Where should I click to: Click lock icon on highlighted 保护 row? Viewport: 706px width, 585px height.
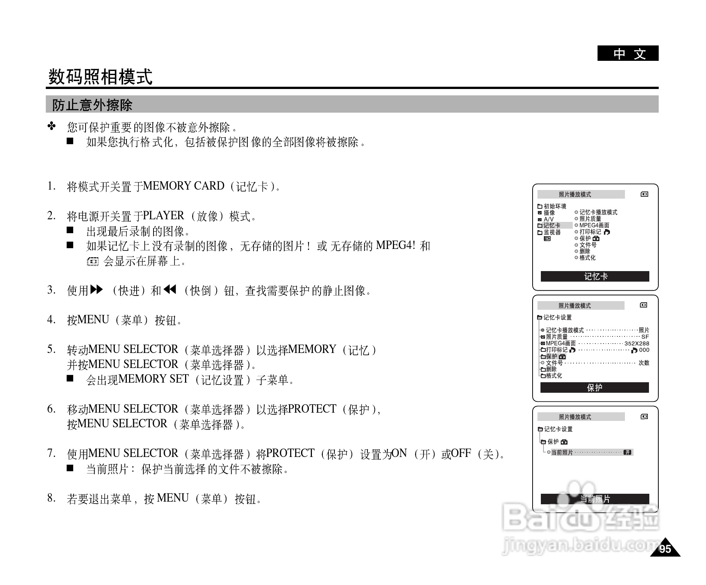[x=562, y=357]
